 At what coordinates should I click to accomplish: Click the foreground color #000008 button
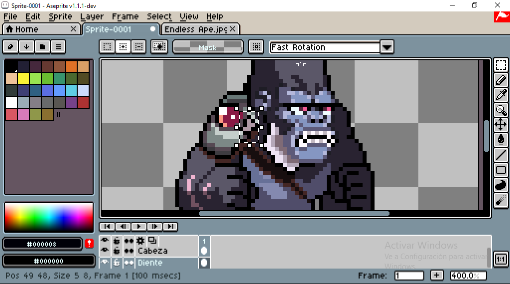tap(42, 244)
